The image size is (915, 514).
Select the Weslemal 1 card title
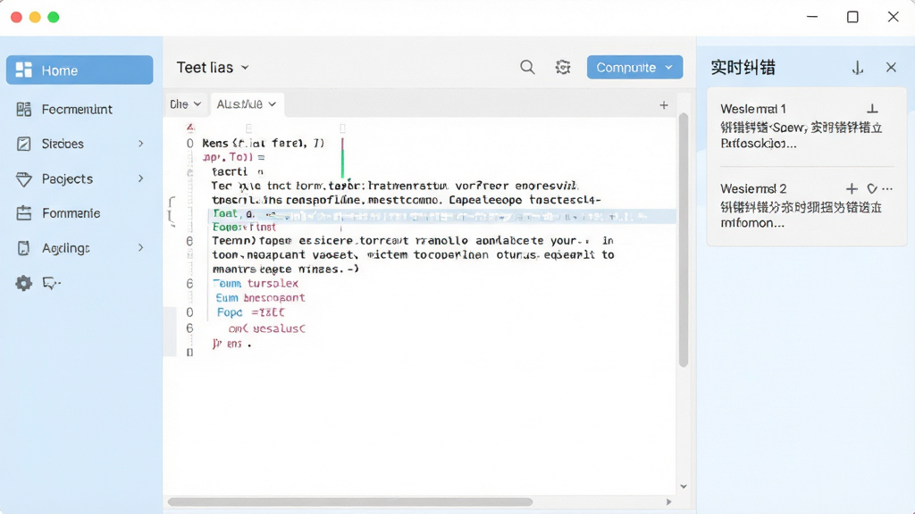(752, 109)
